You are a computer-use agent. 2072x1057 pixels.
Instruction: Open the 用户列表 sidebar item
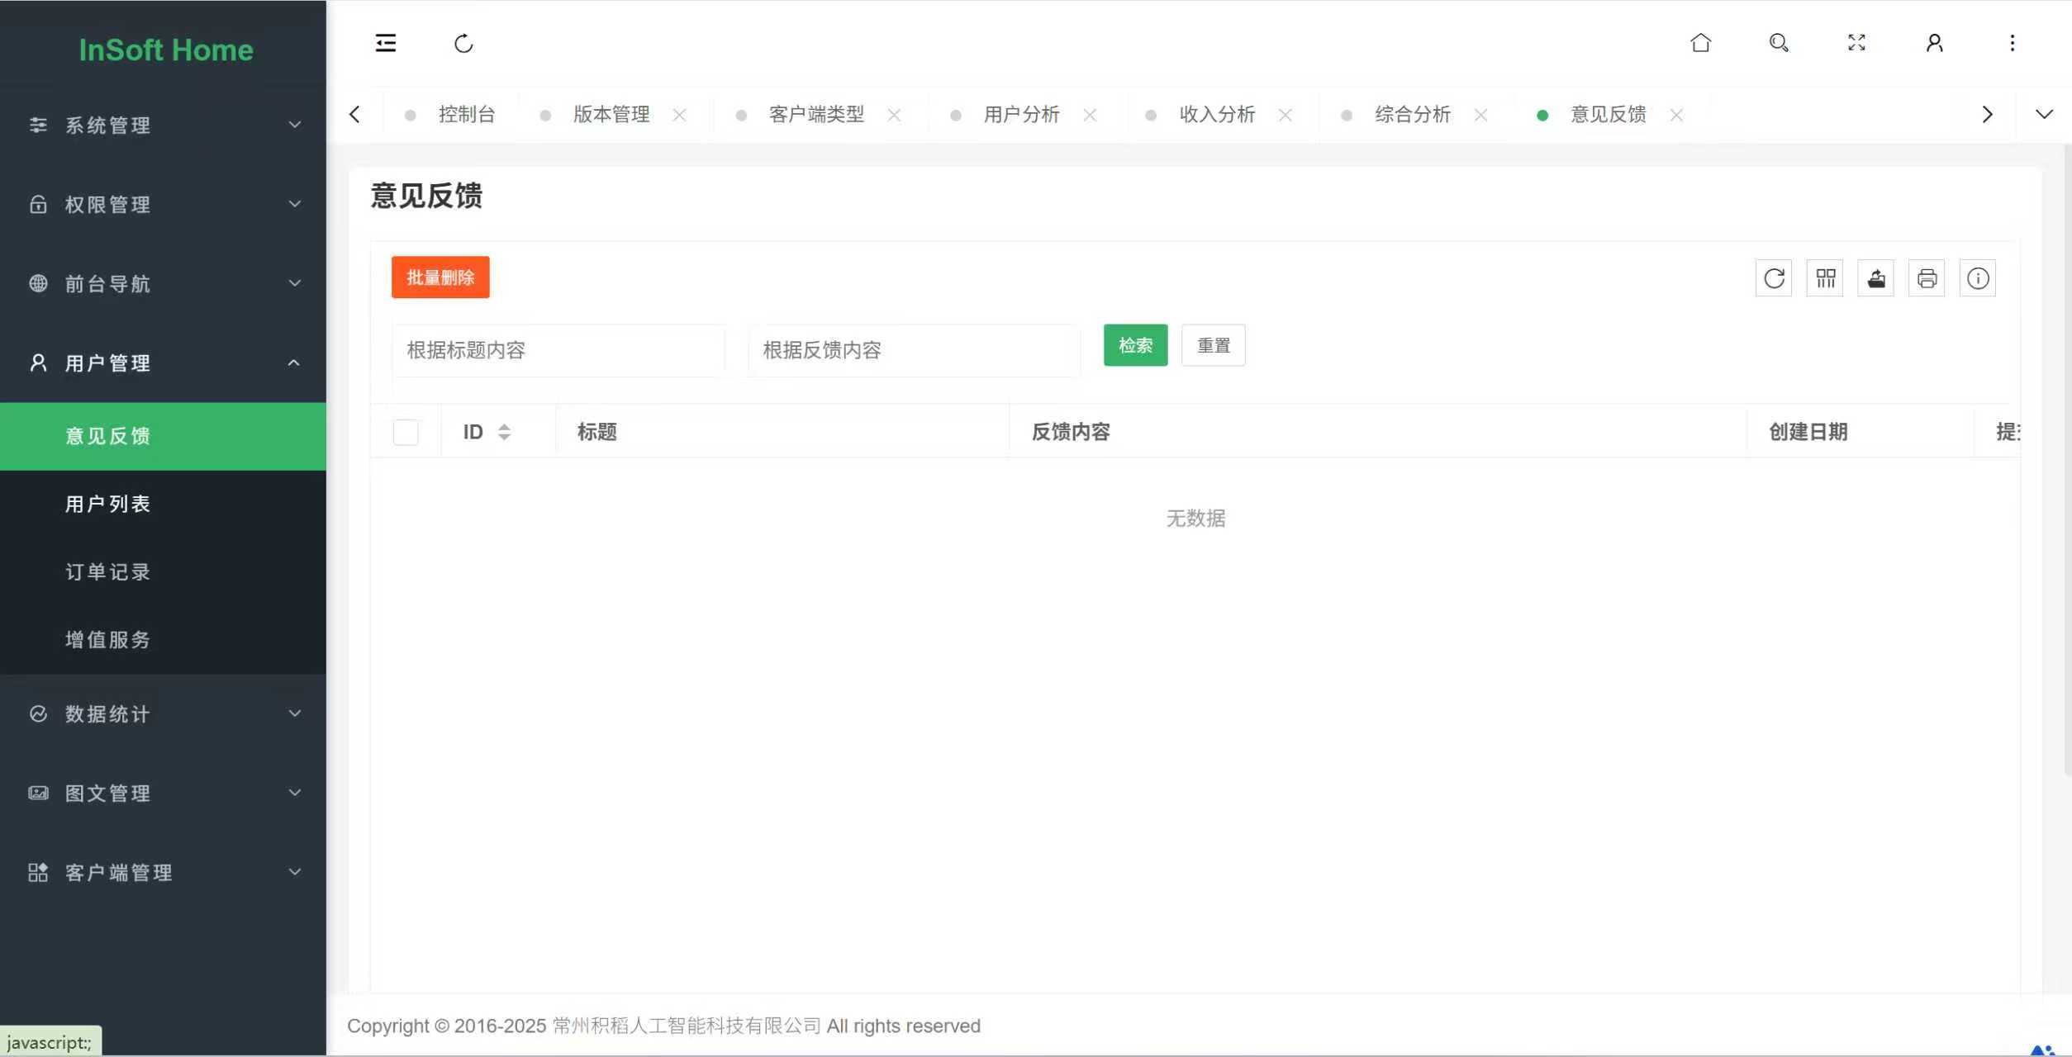(108, 504)
